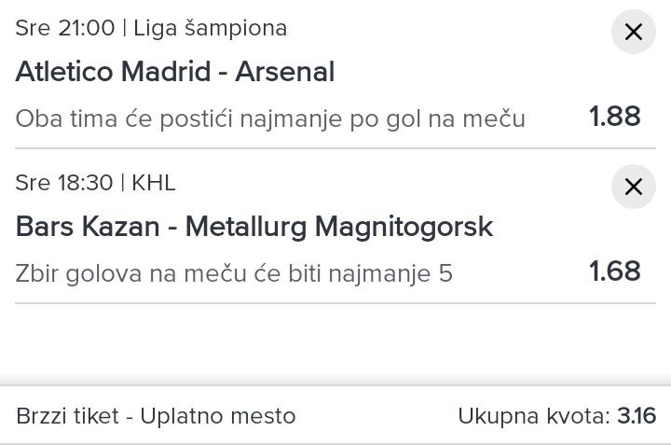Screen dimensions: 671x445
Task: Click the Brzzi tiket label
Action: (68, 416)
